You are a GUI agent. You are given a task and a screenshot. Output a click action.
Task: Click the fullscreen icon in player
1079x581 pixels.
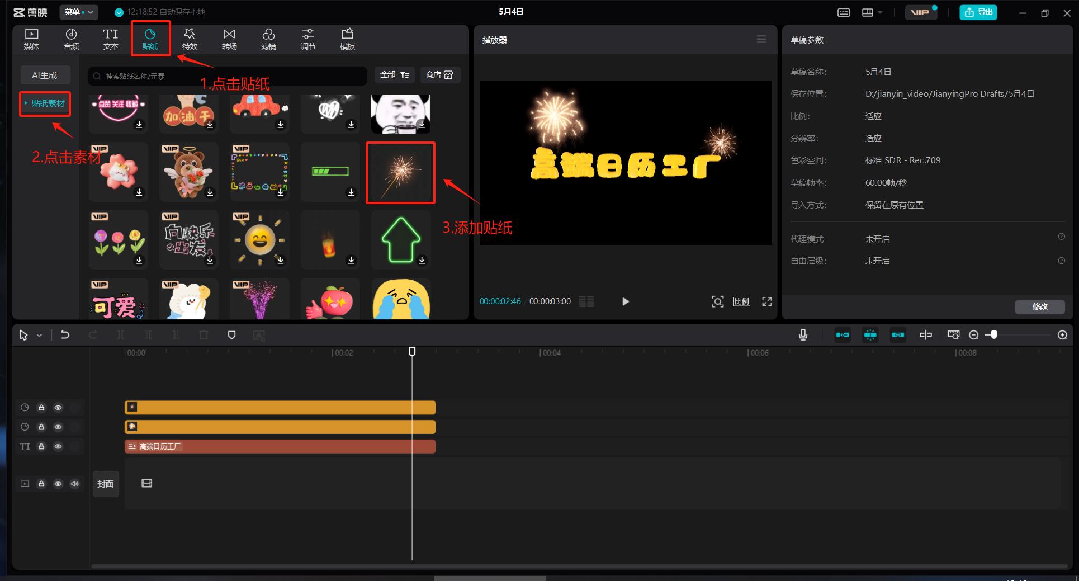(x=767, y=301)
